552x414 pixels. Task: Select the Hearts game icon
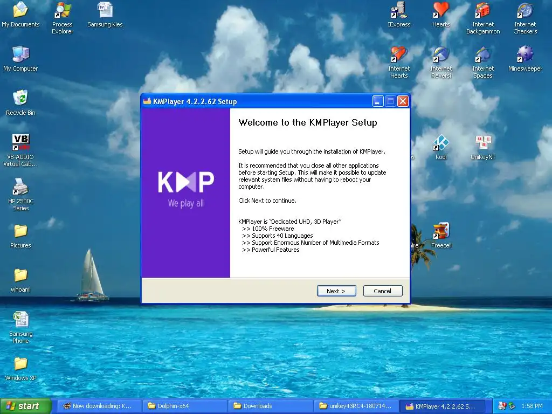coord(441,15)
